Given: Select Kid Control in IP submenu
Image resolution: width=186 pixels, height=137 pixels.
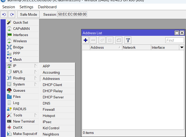Looking at the screenshot, I should pyautogui.click(x=57, y=128).
